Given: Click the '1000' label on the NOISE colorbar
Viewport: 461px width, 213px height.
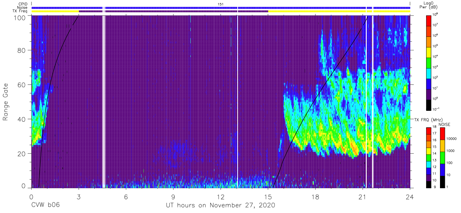Looking at the screenshot, I should [450, 151].
